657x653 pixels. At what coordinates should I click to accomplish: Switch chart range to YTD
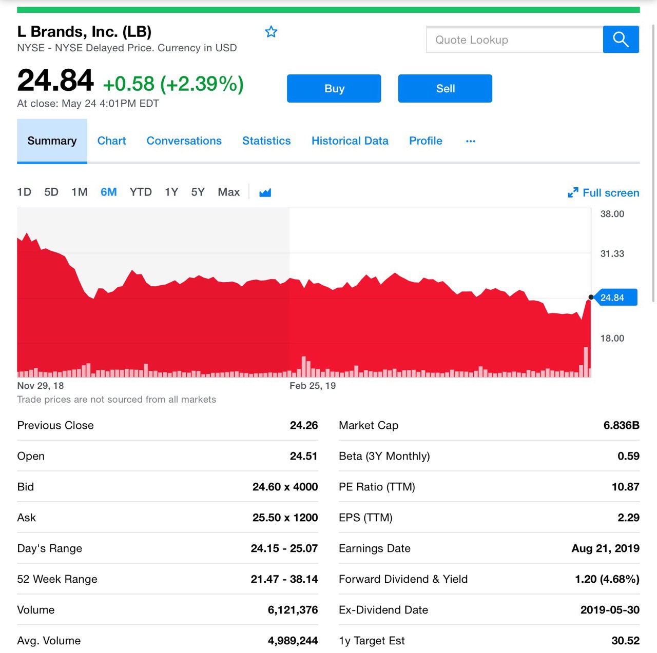[x=141, y=192]
